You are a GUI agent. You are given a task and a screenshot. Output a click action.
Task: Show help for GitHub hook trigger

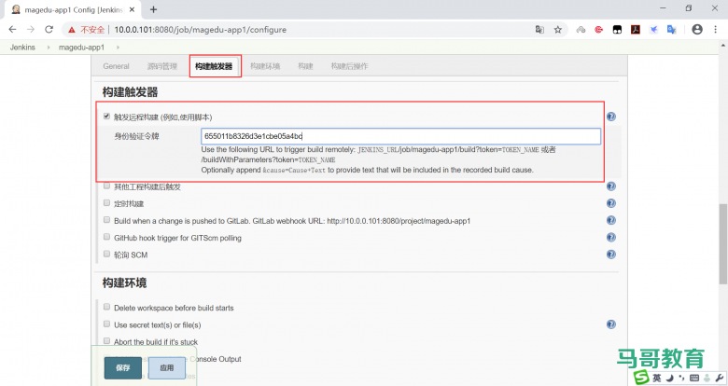click(x=611, y=237)
